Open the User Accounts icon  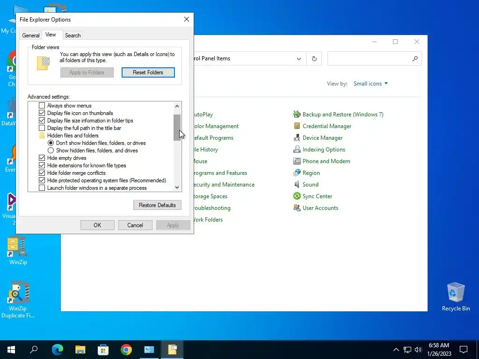pos(297,208)
